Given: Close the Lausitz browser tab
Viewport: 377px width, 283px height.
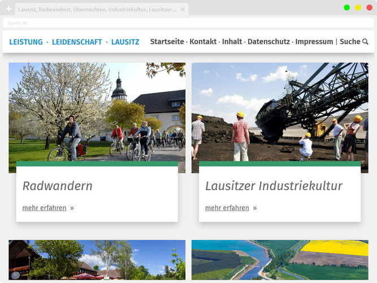Looking at the screenshot, I should (x=182, y=10).
